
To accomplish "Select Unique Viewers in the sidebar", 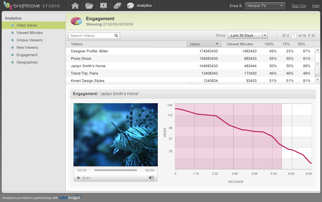I will tap(29, 40).
